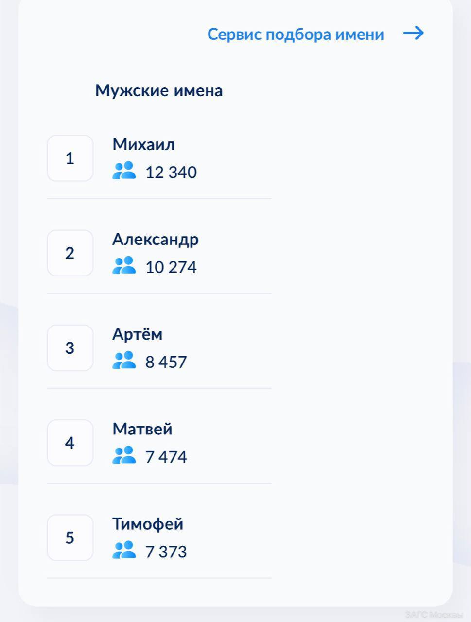Select rank box number 3
The width and height of the screenshot is (471, 622).
point(70,348)
